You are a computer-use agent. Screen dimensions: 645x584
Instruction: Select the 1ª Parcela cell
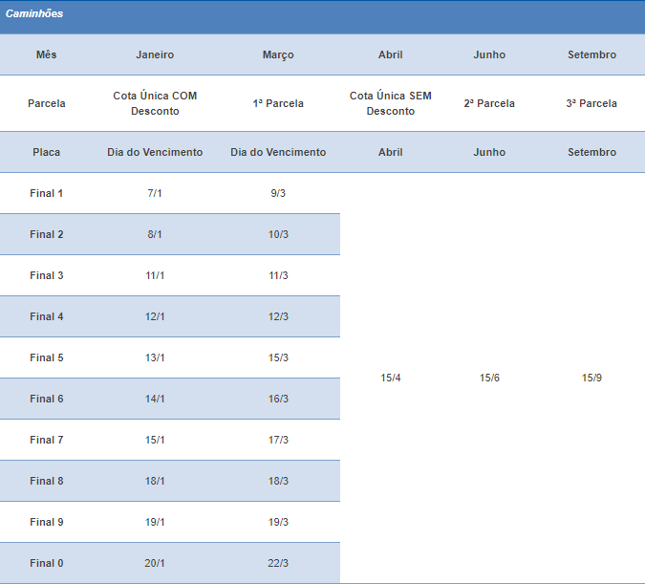click(278, 103)
